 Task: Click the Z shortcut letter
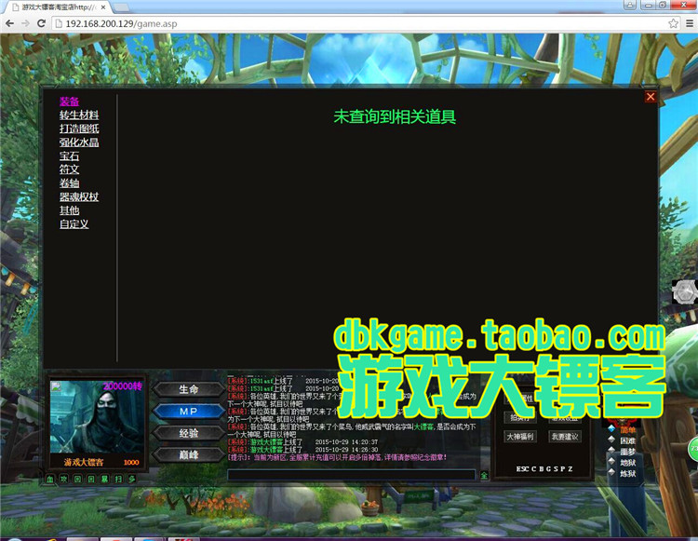pyautogui.click(x=570, y=469)
